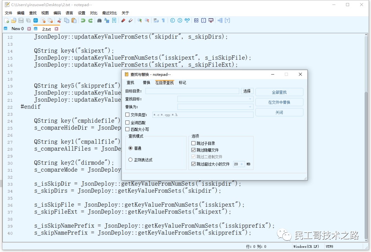Viewport: 371px width, 252px height.
Task: Click the bracketed T toolbar icon
Action: pos(227,21)
